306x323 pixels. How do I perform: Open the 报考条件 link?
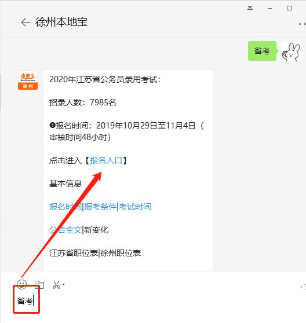tap(100, 207)
